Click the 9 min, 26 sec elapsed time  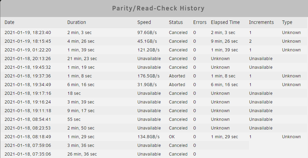224,41
